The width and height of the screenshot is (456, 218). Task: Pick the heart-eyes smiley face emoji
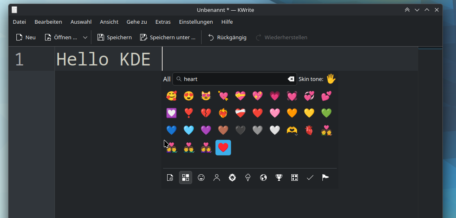pyautogui.click(x=189, y=96)
